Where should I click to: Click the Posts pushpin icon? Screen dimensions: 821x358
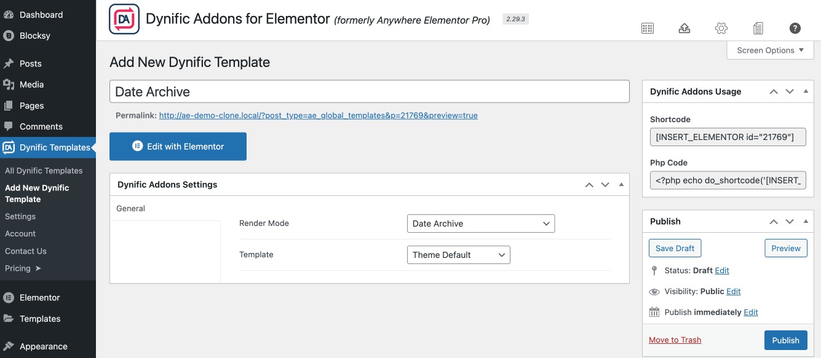pos(9,63)
